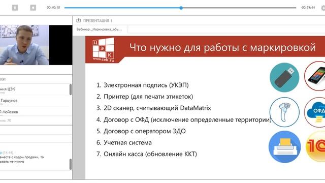
Task: Click list item Электронная подпись (УКЭП)
Action: (x=142, y=85)
